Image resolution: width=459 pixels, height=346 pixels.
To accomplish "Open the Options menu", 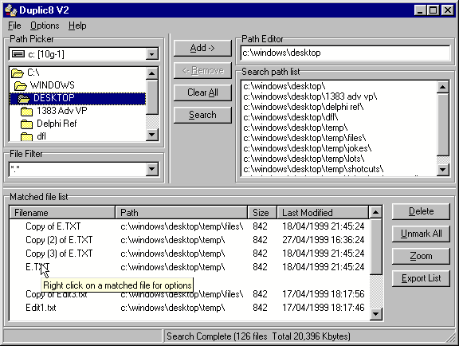I will point(45,26).
